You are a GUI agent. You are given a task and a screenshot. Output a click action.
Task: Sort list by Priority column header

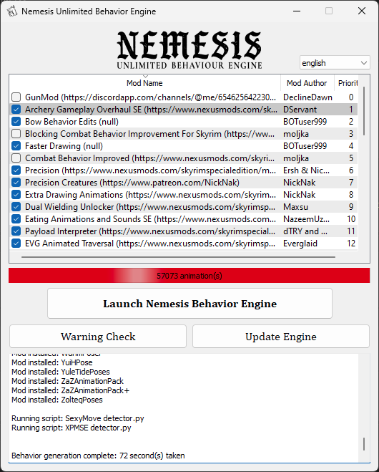pyautogui.click(x=348, y=83)
